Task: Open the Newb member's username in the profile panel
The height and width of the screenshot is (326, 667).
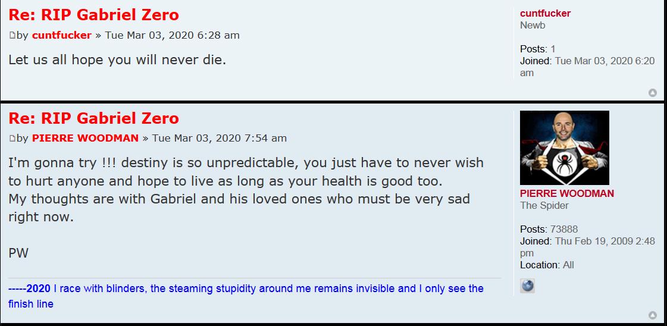Action: (545, 13)
